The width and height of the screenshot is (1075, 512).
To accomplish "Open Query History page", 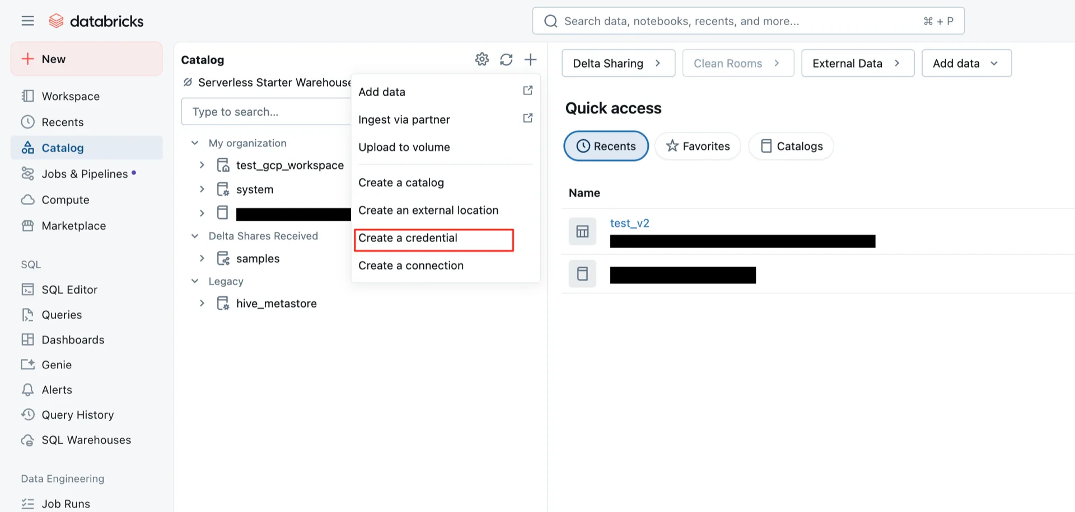I will tap(87, 415).
